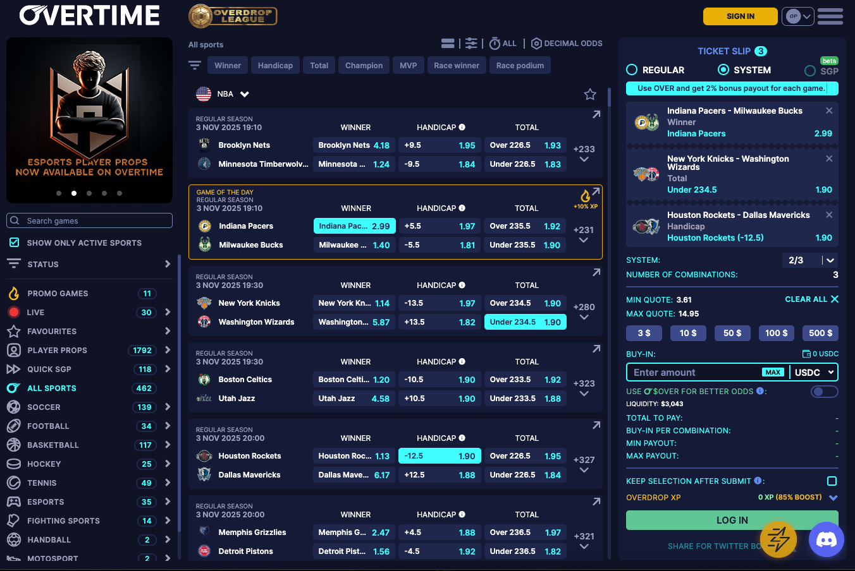Viewport: 855px width, 571px height.
Task: Open the hamburger main menu
Action: [830, 16]
